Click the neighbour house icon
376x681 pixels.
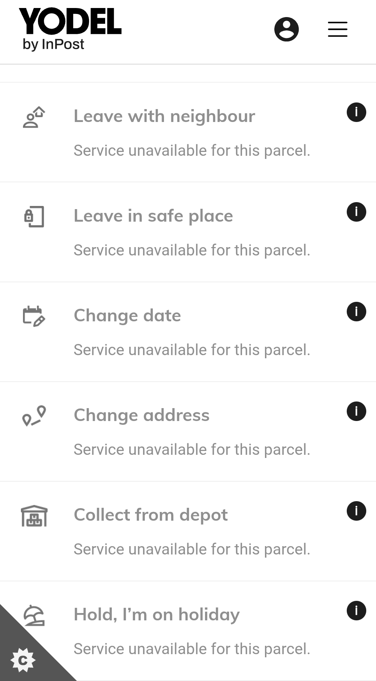tap(34, 117)
